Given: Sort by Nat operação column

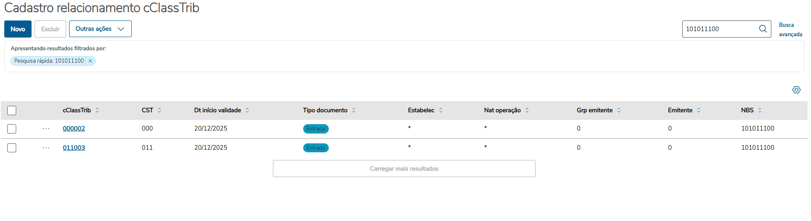Looking at the screenshot, I should [x=527, y=110].
